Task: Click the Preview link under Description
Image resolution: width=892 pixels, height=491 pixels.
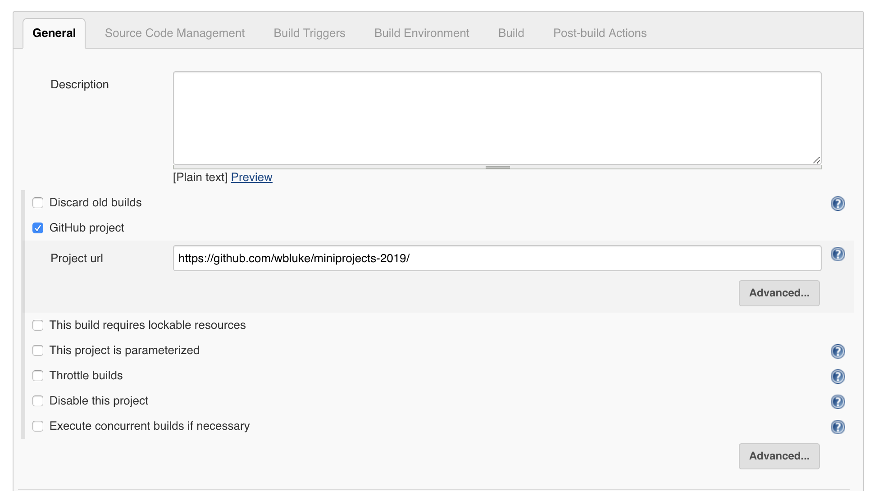Action: [x=251, y=177]
